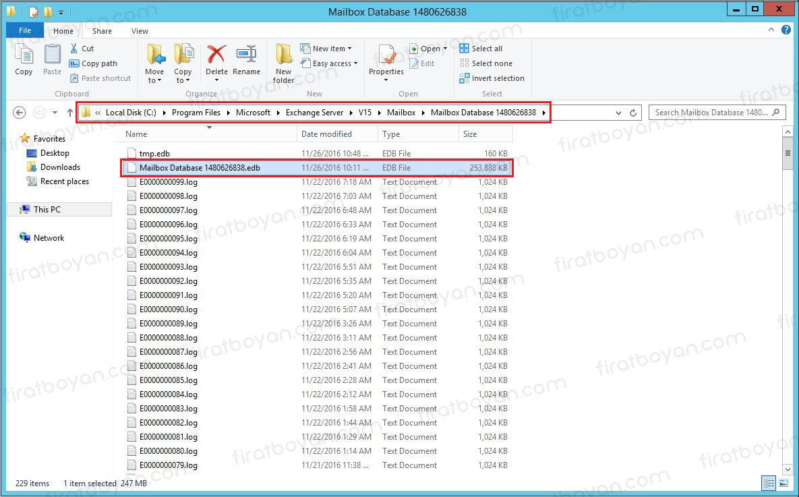The width and height of the screenshot is (799, 497).
Task: Open the Properties icon
Action: pyautogui.click(x=387, y=54)
